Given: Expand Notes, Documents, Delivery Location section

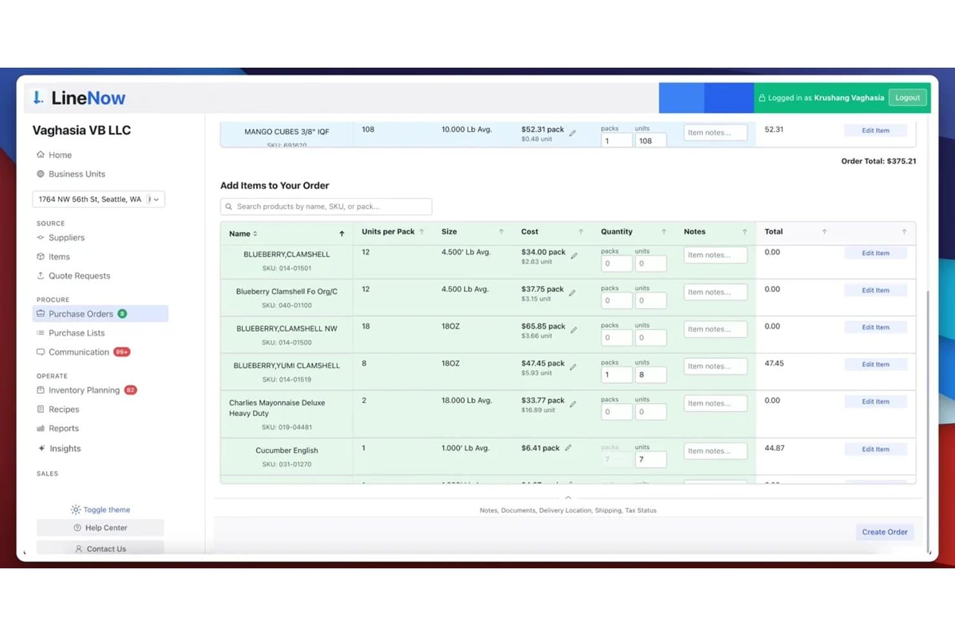Looking at the screenshot, I should pos(568,498).
